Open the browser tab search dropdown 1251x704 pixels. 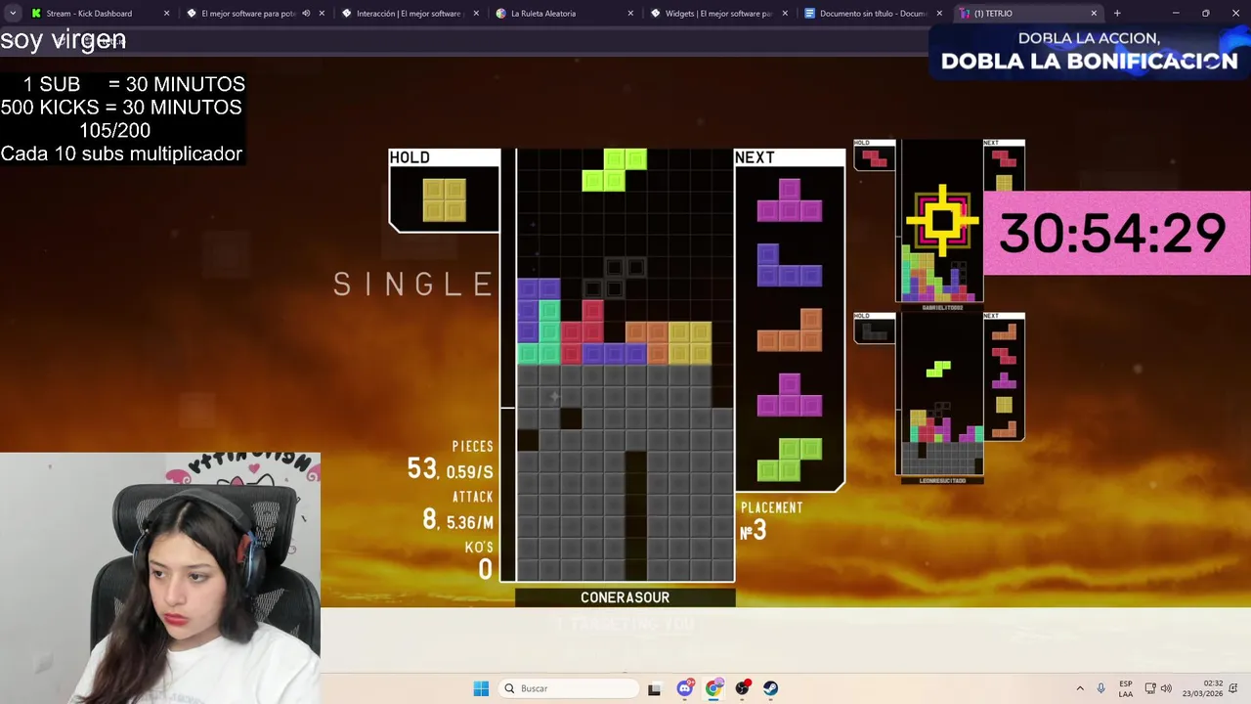[13, 13]
